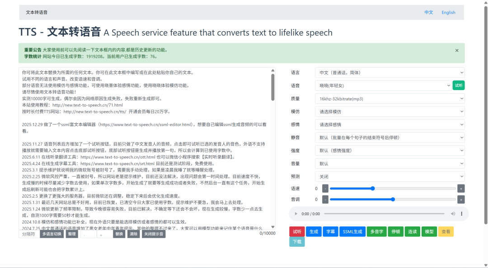Click the 分隔符 input field
The height and width of the screenshot is (268, 488).
[29, 234]
